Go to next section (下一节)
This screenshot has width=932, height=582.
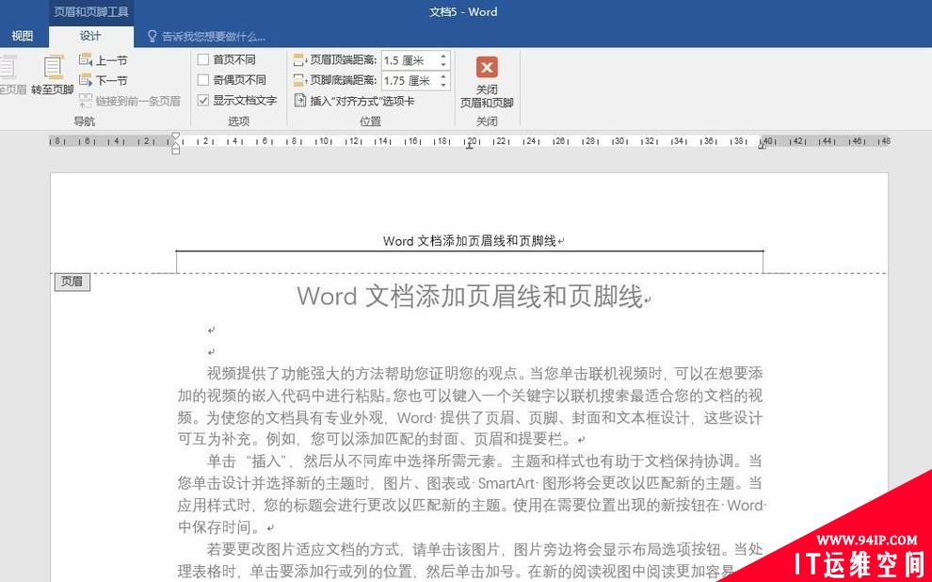[104, 80]
